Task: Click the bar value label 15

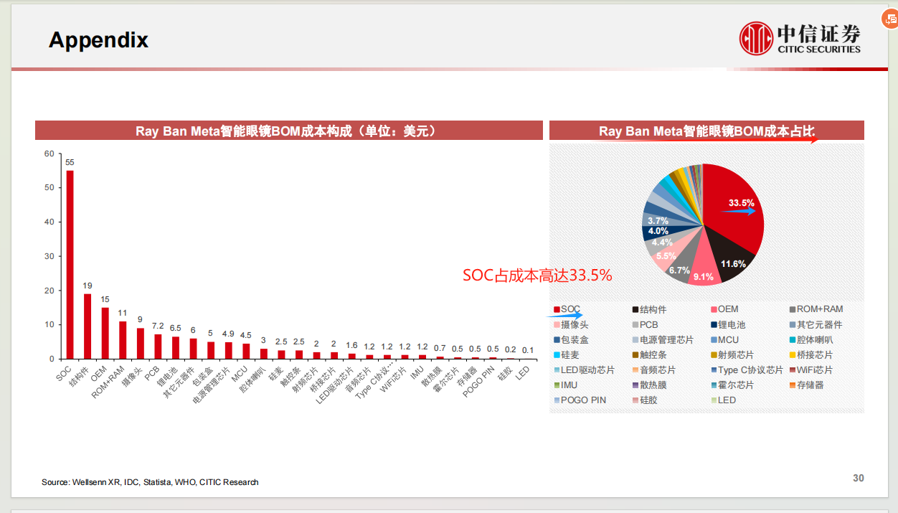Action: click(x=105, y=299)
